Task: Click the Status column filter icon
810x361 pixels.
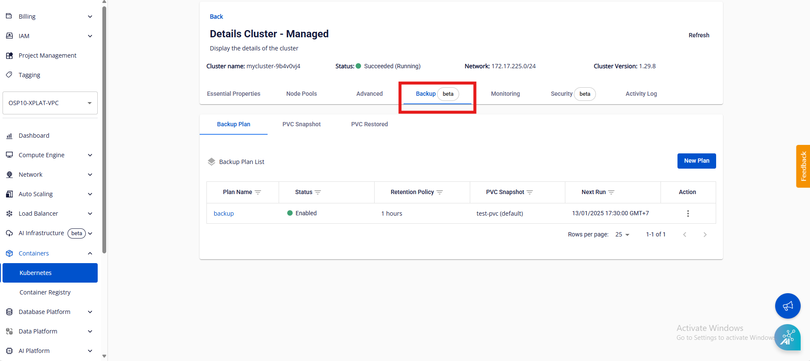Action: point(318,192)
